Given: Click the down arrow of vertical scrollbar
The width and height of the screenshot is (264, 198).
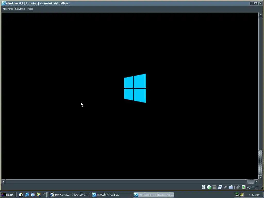Looking at the screenshot, I should [260, 177].
